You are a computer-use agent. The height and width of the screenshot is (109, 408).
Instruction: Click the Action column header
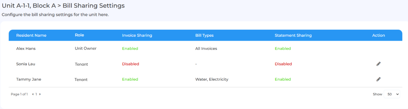pos(379,35)
